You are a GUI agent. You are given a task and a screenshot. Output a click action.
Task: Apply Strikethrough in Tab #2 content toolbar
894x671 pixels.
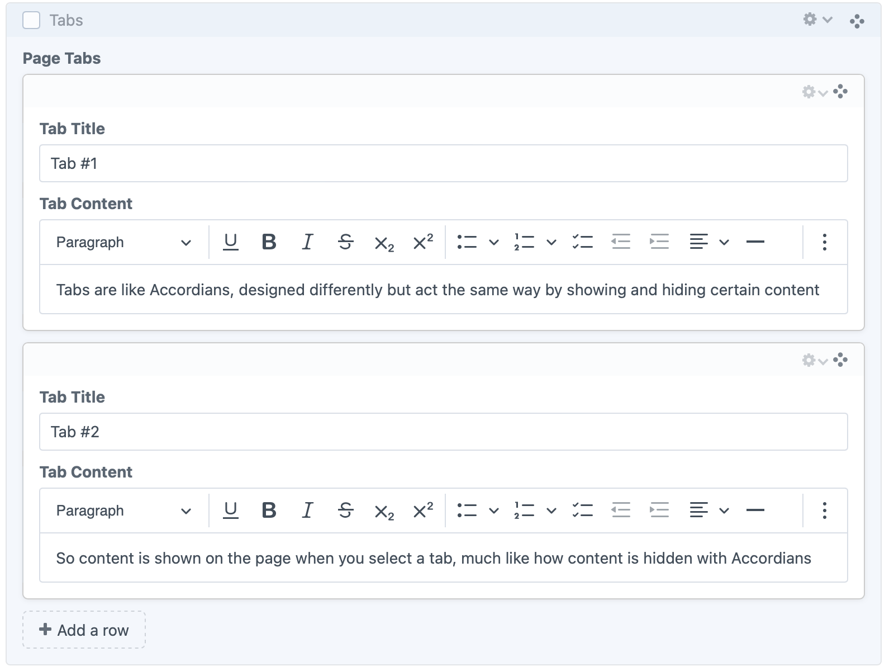(x=345, y=511)
